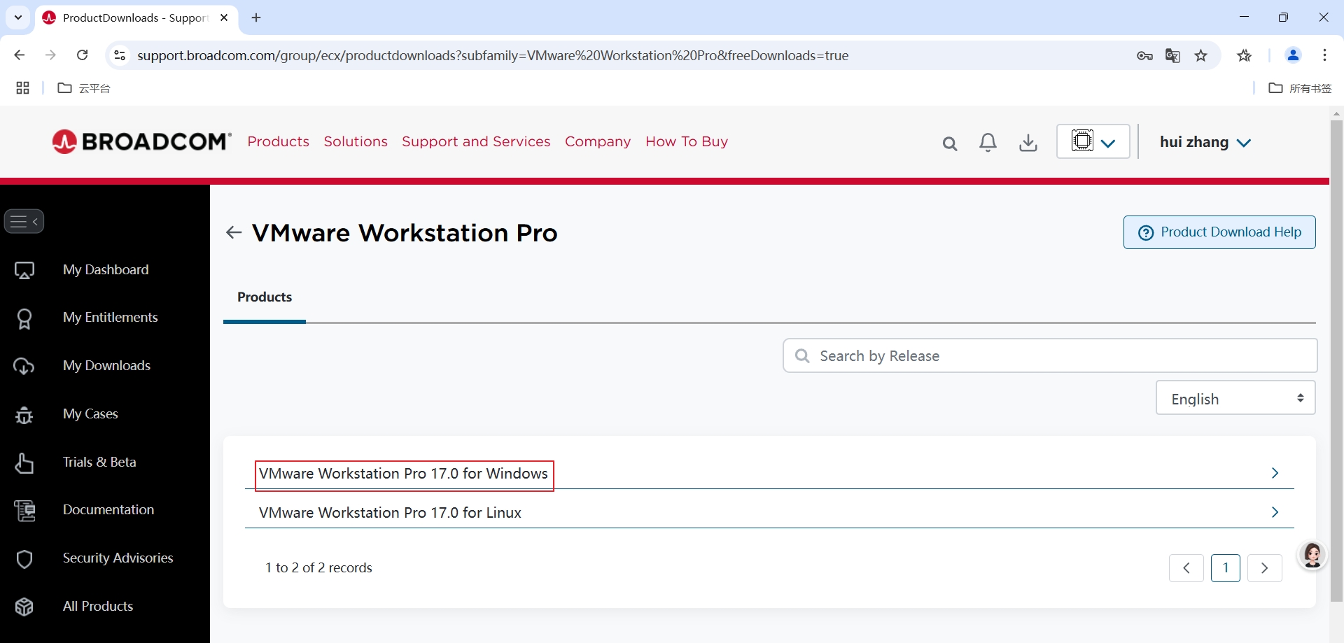
Task: Go back using the arrow beside VMware Workstation Pro
Action: click(x=234, y=232)
